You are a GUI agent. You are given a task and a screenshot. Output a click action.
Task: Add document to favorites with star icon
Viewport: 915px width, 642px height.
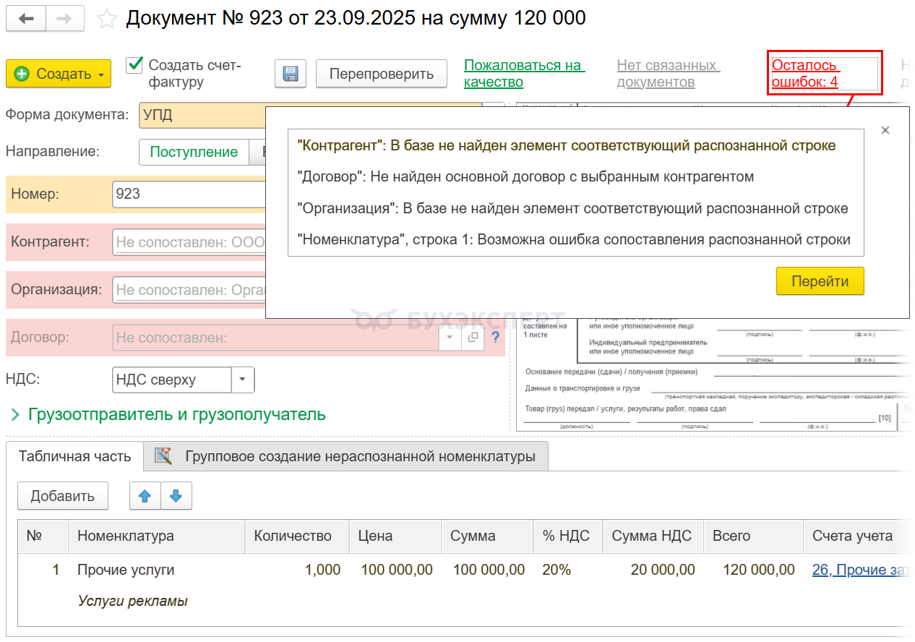click(107, 19)
